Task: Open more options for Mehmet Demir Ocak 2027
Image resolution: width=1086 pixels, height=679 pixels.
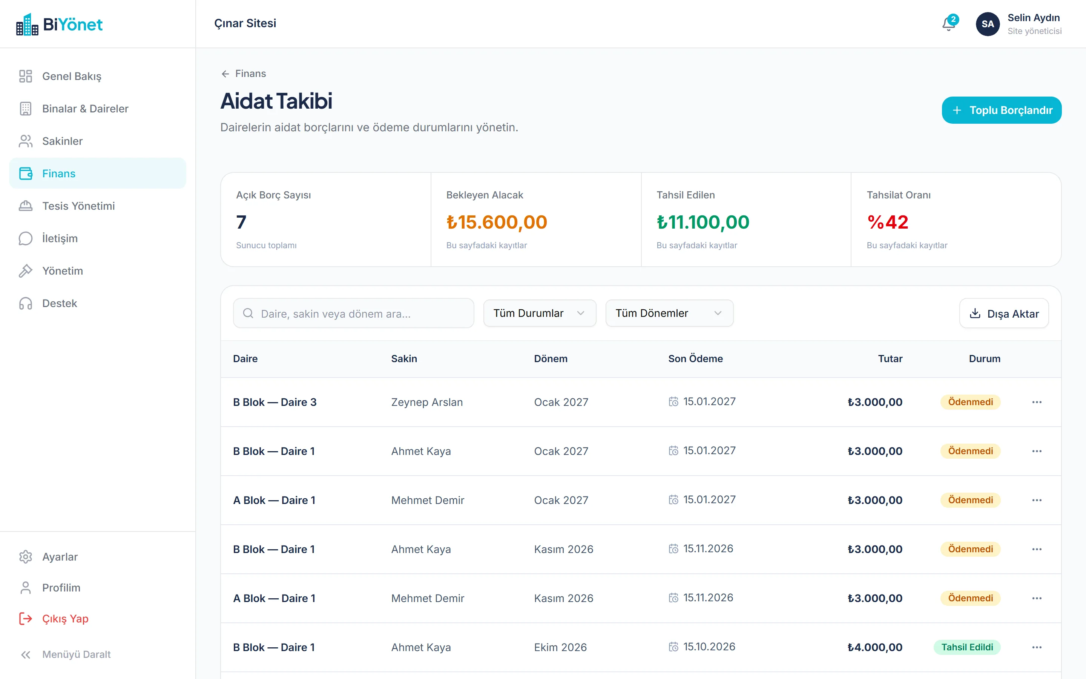Action: [1037, 500]
